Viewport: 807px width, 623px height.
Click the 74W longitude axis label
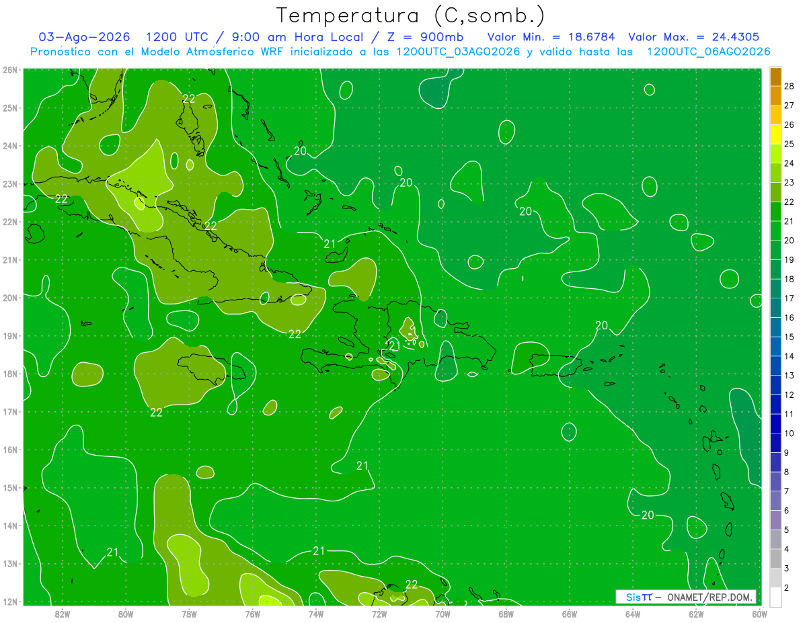[x=315, y=613]
